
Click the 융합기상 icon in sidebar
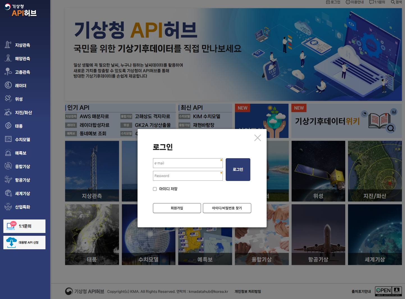click(8, 166)
